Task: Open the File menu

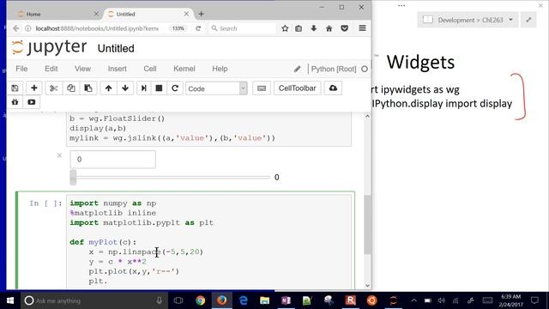Action: pos(21,69)
